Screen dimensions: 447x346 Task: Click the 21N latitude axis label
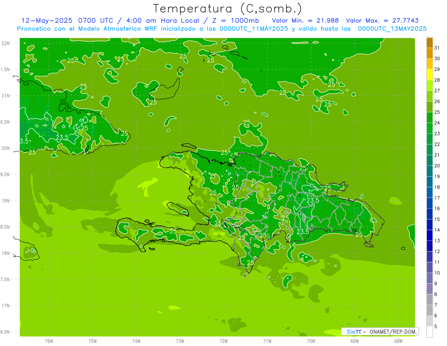pyautogui.click(x=6, y=96)
